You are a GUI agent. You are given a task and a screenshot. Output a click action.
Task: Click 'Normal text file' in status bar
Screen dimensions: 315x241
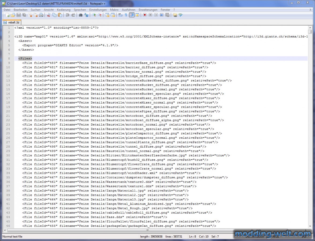tap(12, 237)
